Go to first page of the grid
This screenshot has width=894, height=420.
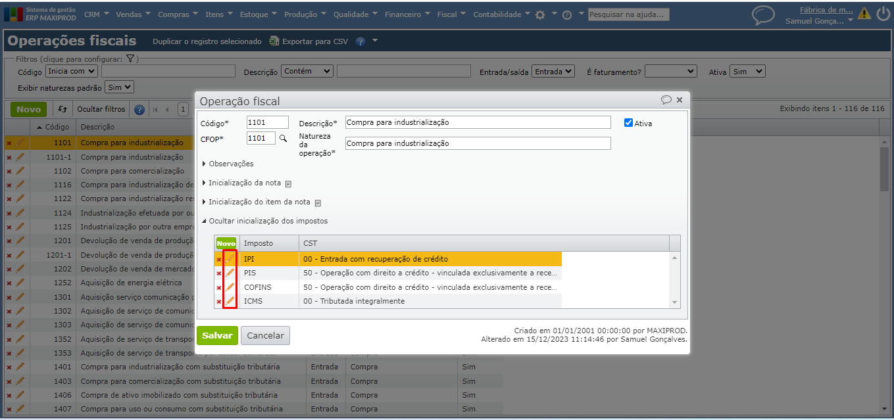point(156,109)
